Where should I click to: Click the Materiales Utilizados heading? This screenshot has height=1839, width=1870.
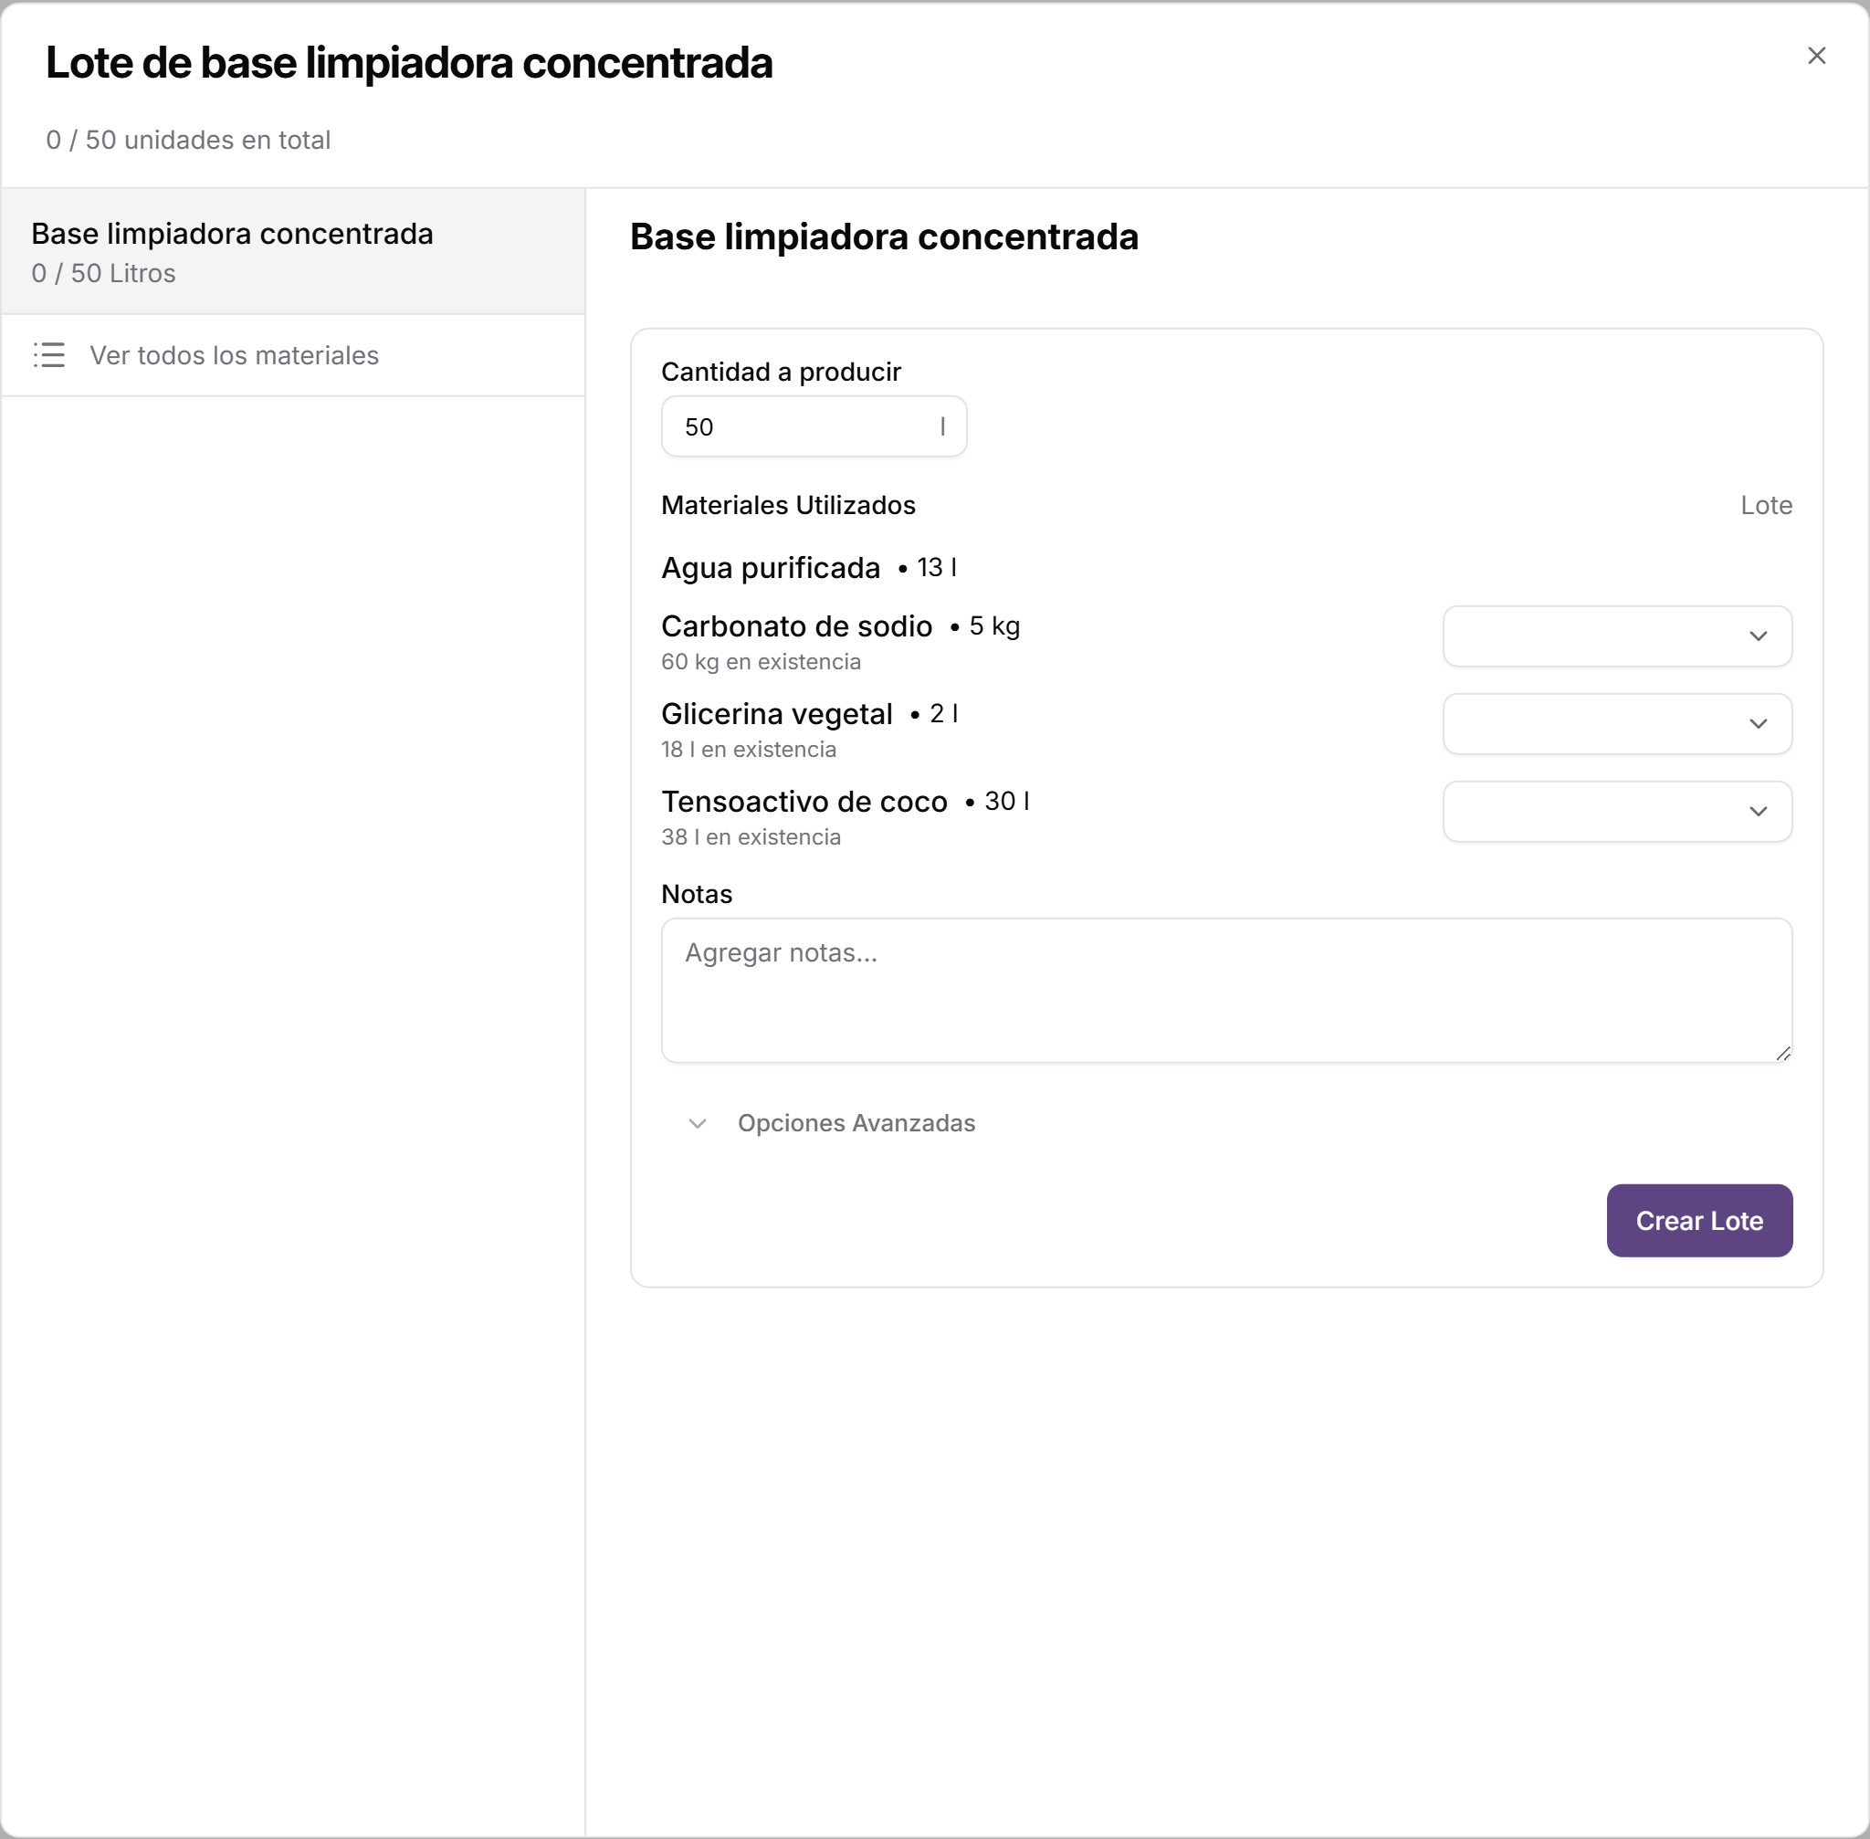pyautogui.click(x=788, y=505)
